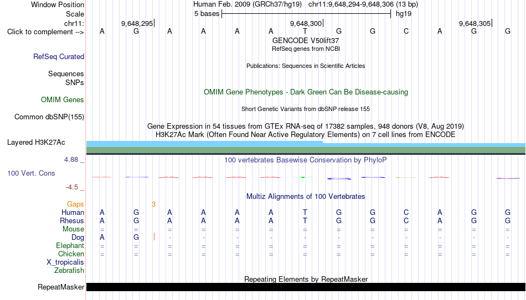Click '100 vertebrates Basewise Conservation by PhyloP' title
Viewport: 526px width, 300px height.
(x=306, y=160)
